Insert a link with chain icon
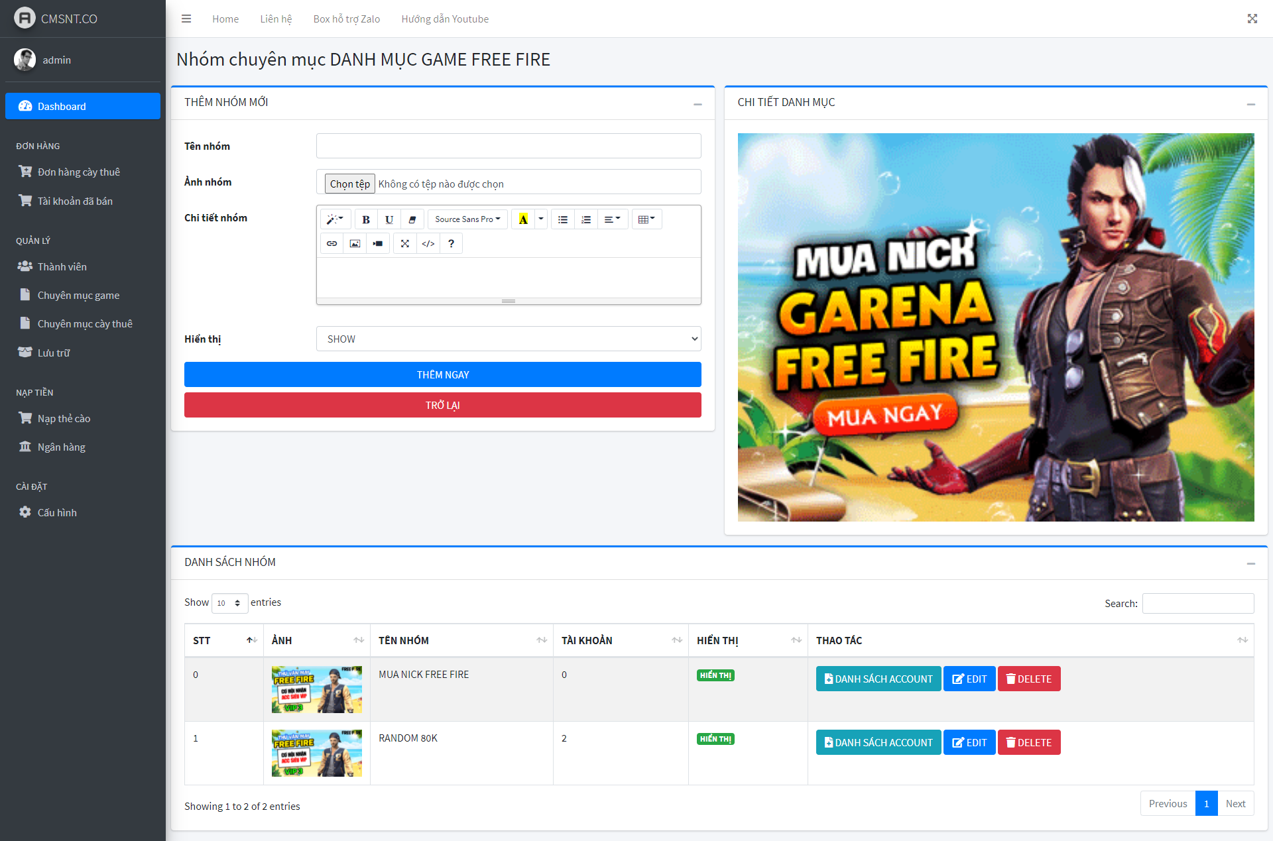 (x=332, y=243)
